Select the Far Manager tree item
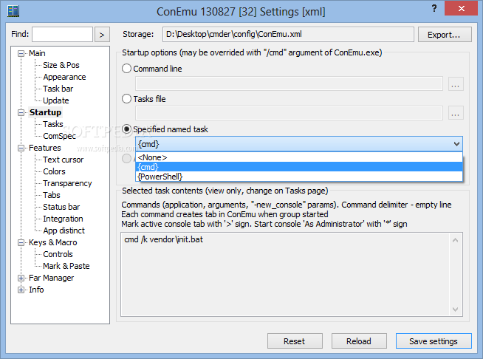Viewport: 483px width, 359px height. tap(52, 278)
